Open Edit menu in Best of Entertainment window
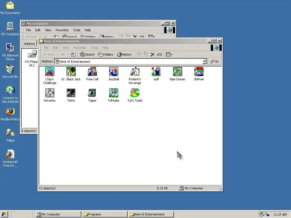 point(55,48)
